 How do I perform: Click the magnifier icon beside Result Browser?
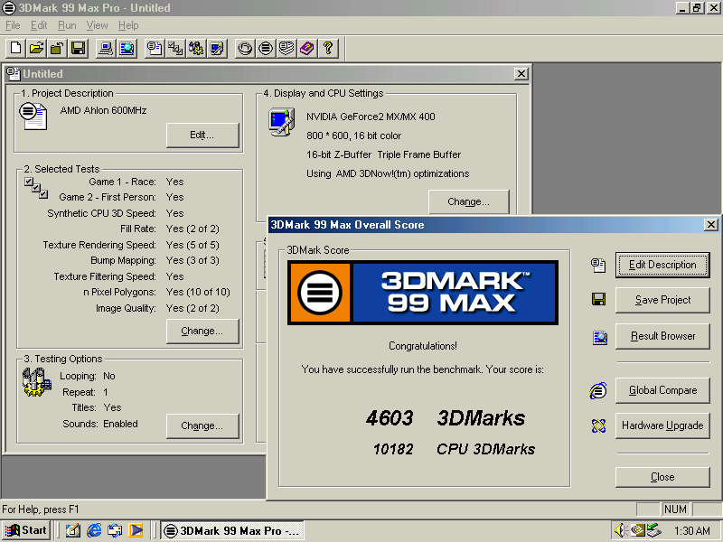[x=599, y=338]
